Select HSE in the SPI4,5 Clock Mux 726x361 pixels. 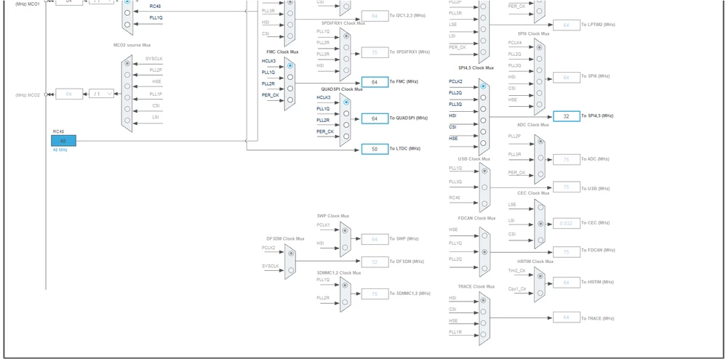(x=483, y=143)
